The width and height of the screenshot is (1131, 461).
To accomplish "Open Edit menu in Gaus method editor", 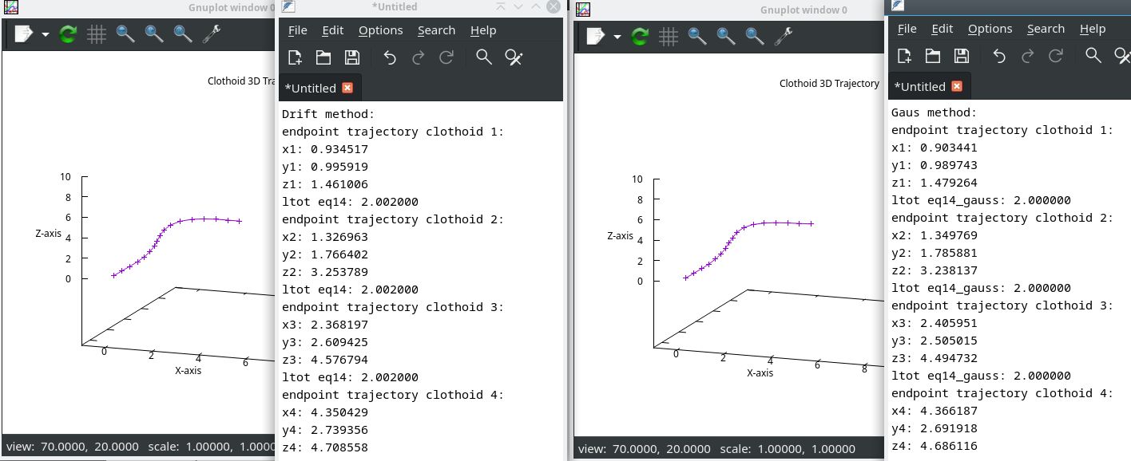I will (942, 29).
